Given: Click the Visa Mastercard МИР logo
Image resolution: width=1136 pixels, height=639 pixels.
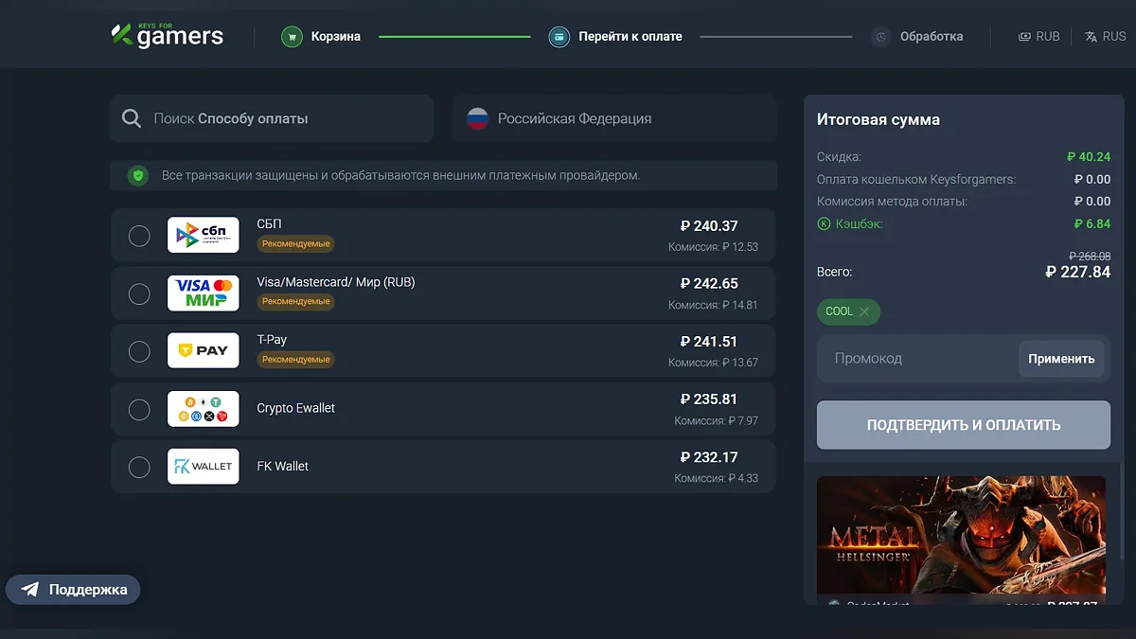Looking at the screenshot, I should 204,293.
